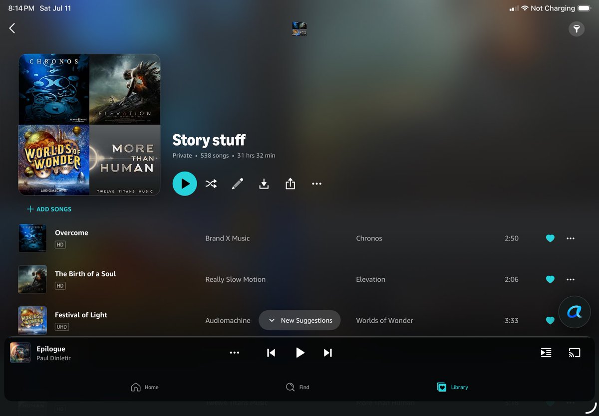Unlike The Birth of a Soul
Screen dimensions: 599x416
click(x=550, y=279)
